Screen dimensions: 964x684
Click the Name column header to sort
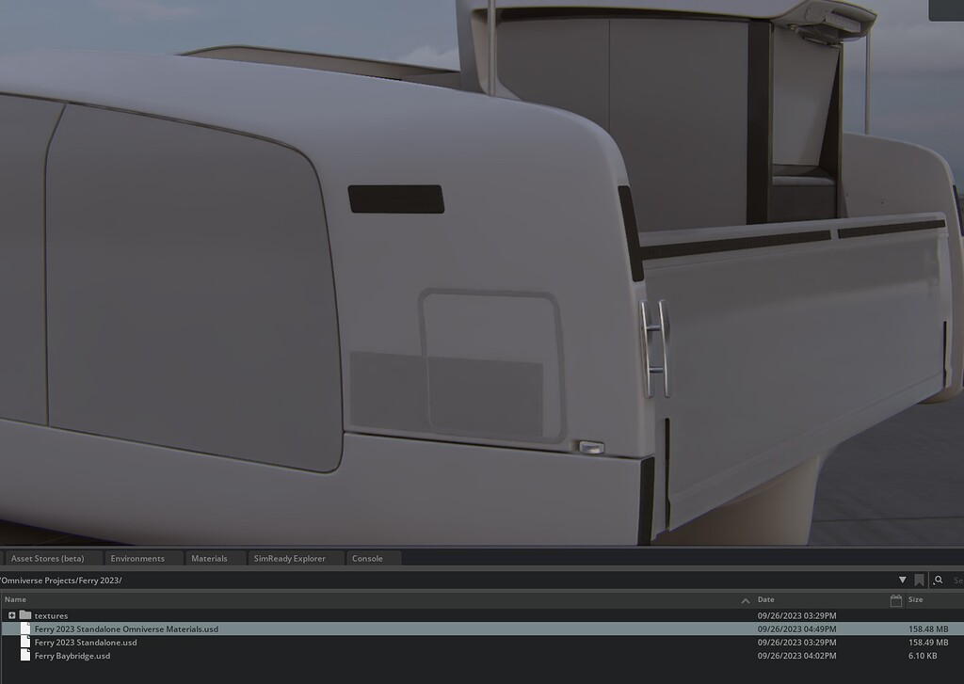pos(16,599)
